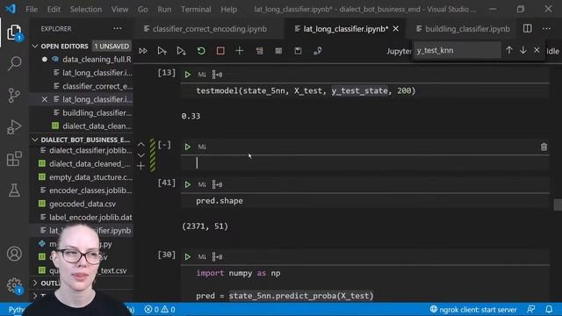Toggle the empty cell to markdown
This screenshot has height=316, width=562.
pos(202,147)
